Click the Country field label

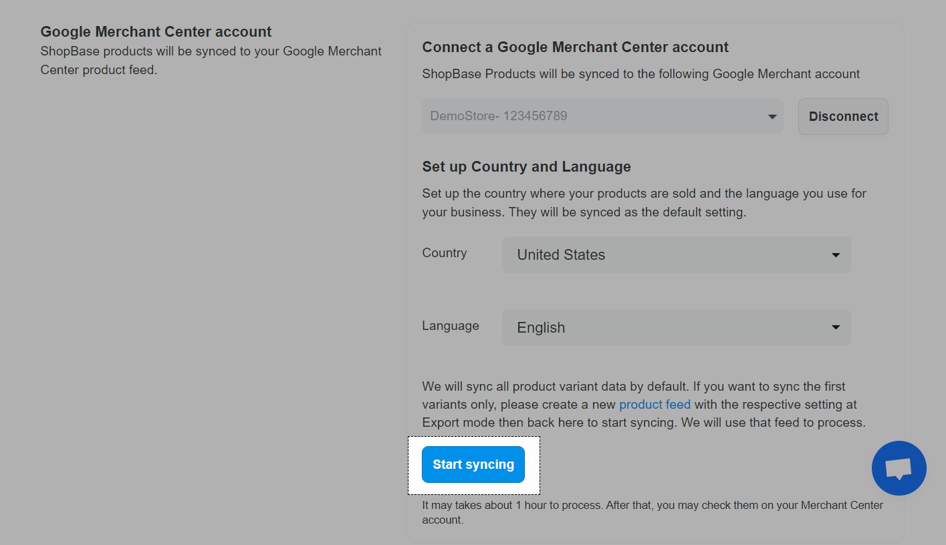444,253
